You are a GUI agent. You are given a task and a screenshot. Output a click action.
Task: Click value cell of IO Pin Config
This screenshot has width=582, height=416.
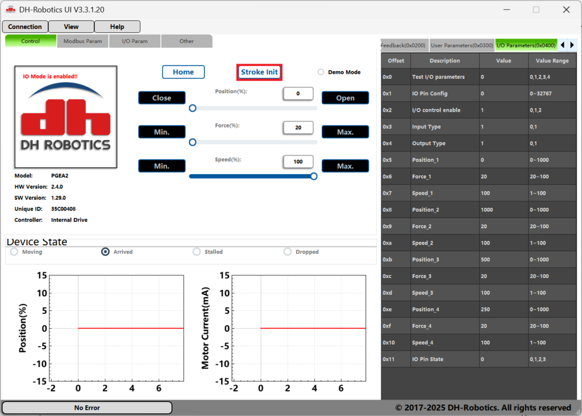[504, 94]
